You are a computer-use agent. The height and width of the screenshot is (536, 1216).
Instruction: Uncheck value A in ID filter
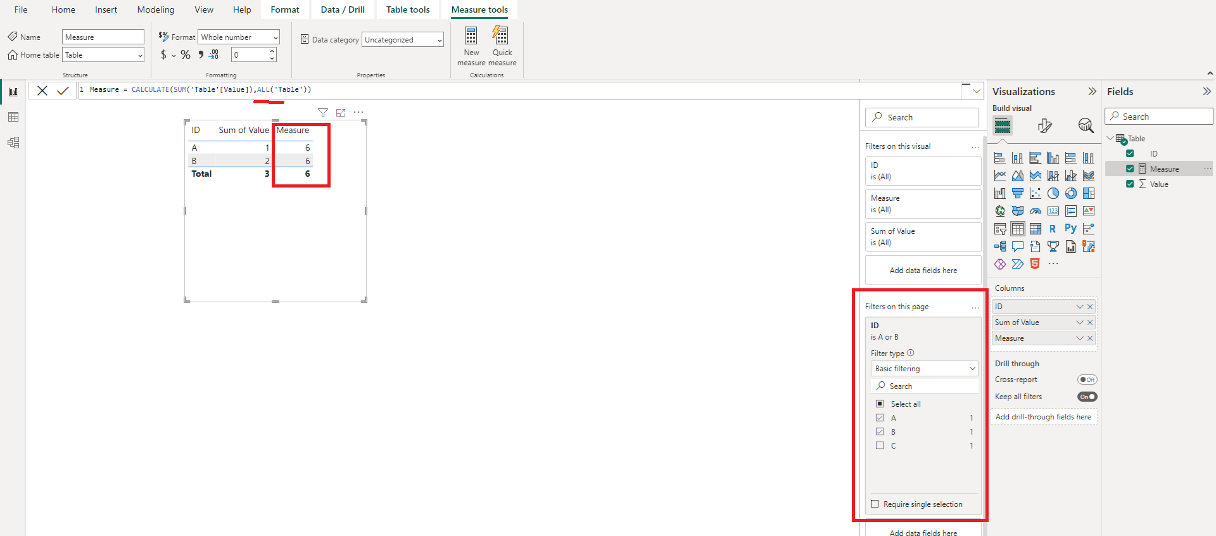[x=880, y=418]
